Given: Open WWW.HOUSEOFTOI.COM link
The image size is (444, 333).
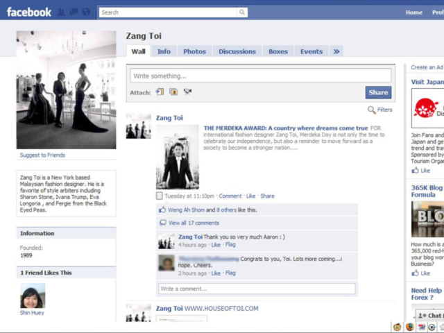Looking at the screenshot, I should click(221, 308).
